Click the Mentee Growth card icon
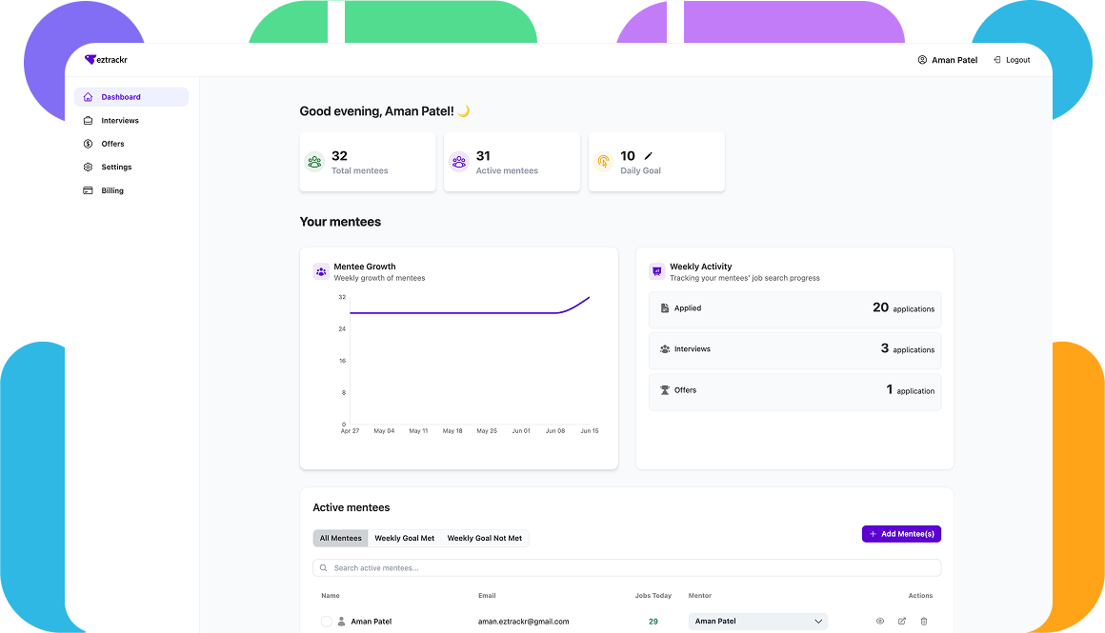 click(321, 272)
